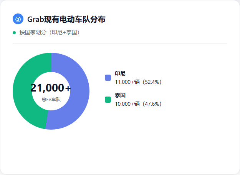Click the blue circled number 2 badge
This screenshot has width=240, height=175.
pyautogui.click(x=18, y=19)
